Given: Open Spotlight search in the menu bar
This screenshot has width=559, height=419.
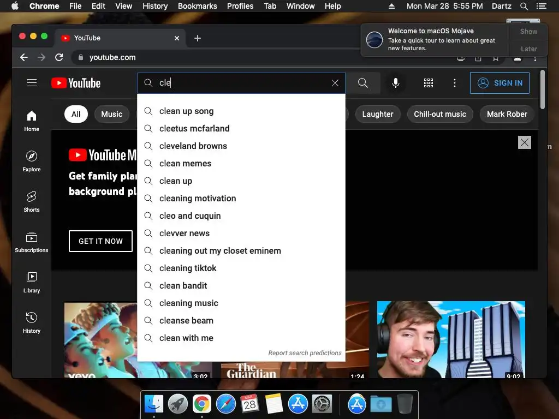Looking at the screenshot, I should [x=524, y=6].
